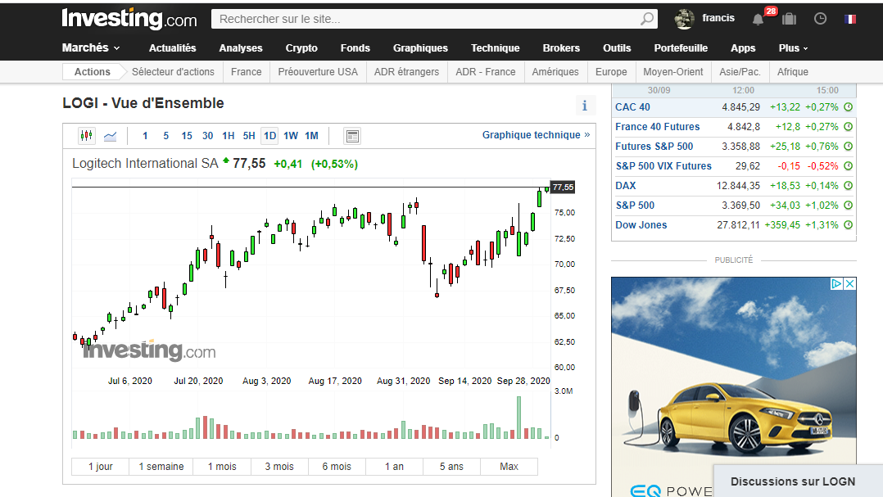Open the Graphiques menu

pyautogui.click(x=420, y=48)
